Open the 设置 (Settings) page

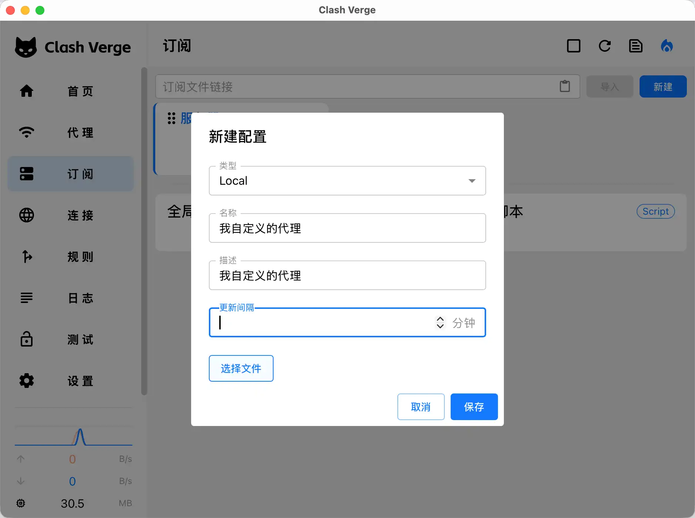(x=73, y=381)
